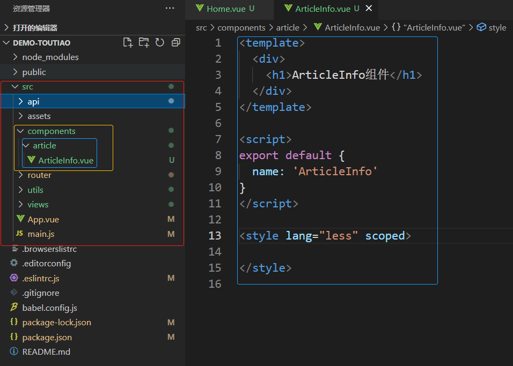Expand the Open Editors section
513x366 pixels.
34,28
